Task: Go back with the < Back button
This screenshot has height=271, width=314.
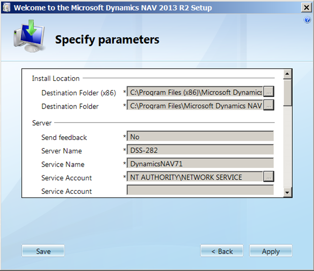Action: 222,251
